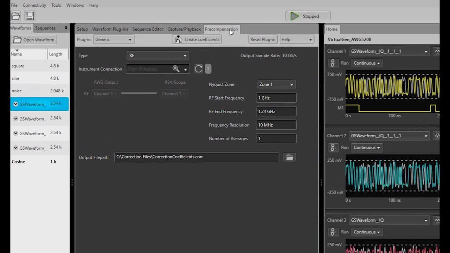Select the sine waveform row

tap(39, 78)
